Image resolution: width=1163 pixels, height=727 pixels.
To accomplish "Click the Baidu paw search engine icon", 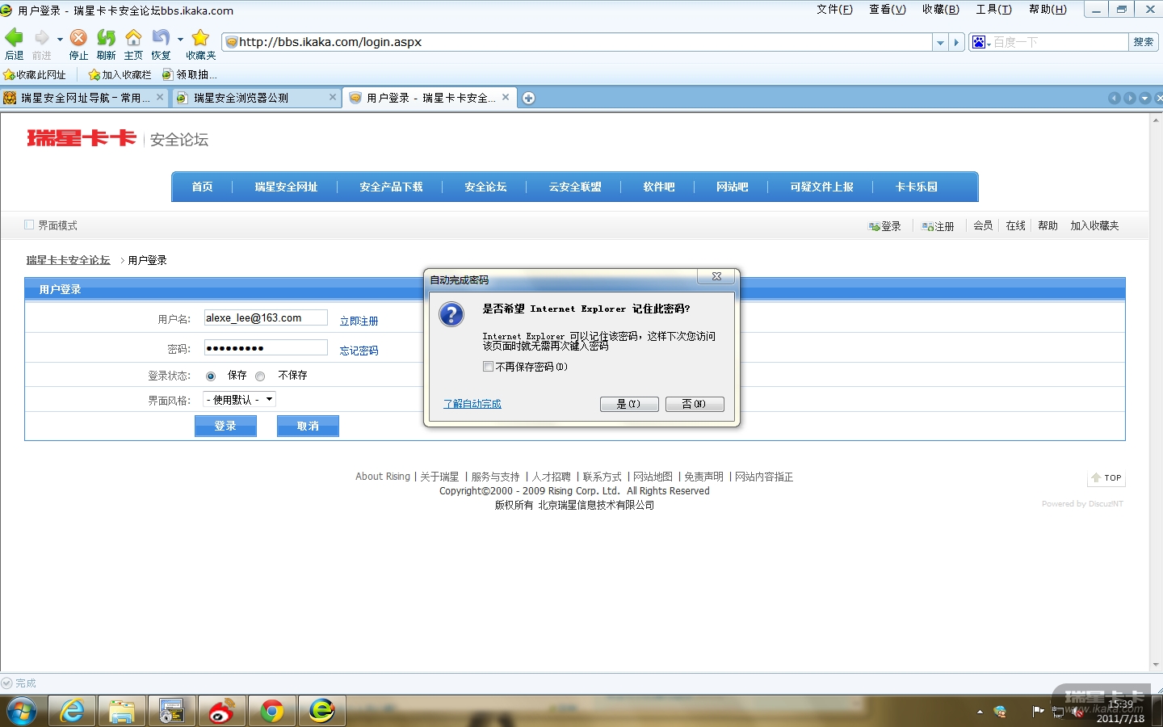I will coord(979,42).
